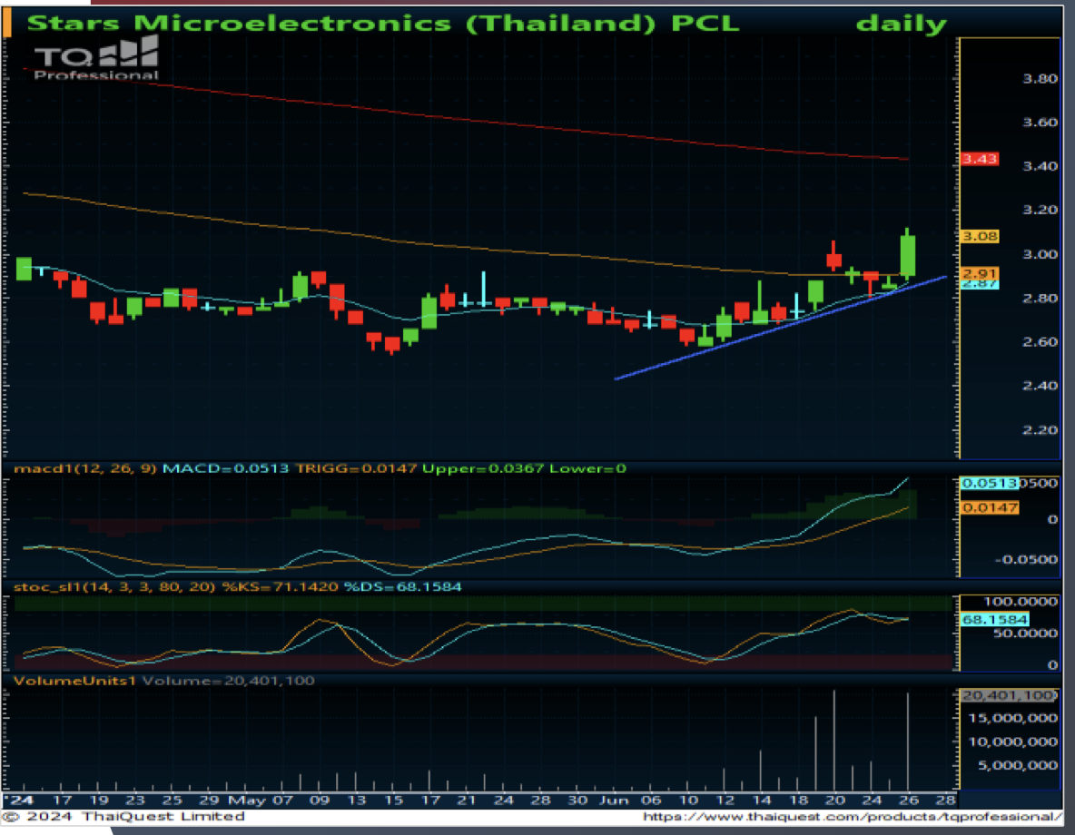Select the "daily" timeframe label
The height and width of the screenshot is (835, 1075).
[901, 24]
